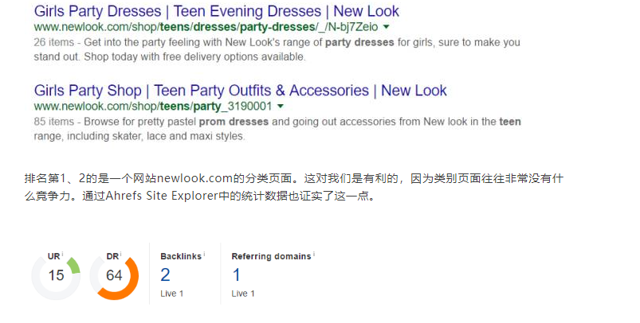Open the Referring domains count of 1
The image size is (640, 323).
[x=237, y=275]
